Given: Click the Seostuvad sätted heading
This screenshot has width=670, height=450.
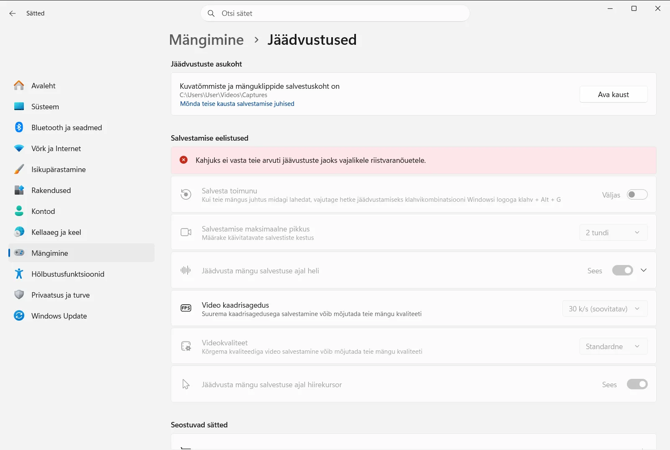Looking at the screenshot, I should click(199, 424).
